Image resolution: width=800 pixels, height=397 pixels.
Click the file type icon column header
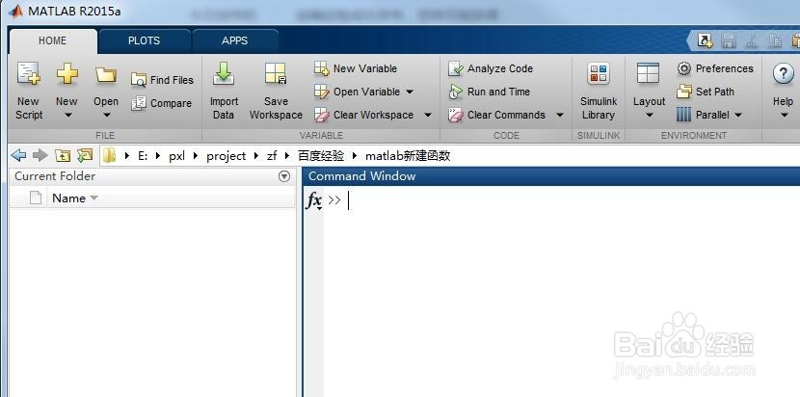[36, 198]
